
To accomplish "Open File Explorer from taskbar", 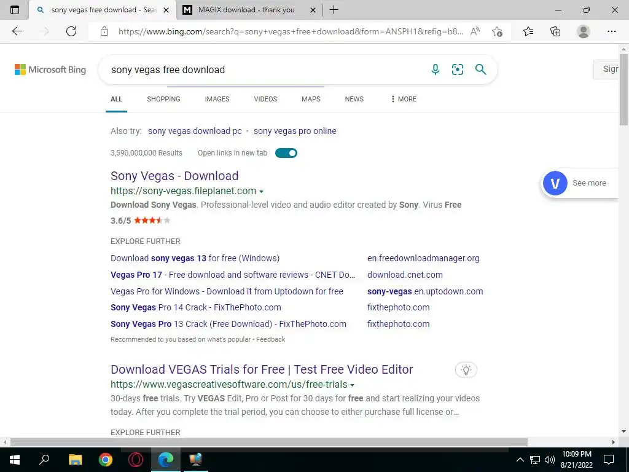I will tap(75, 460).
